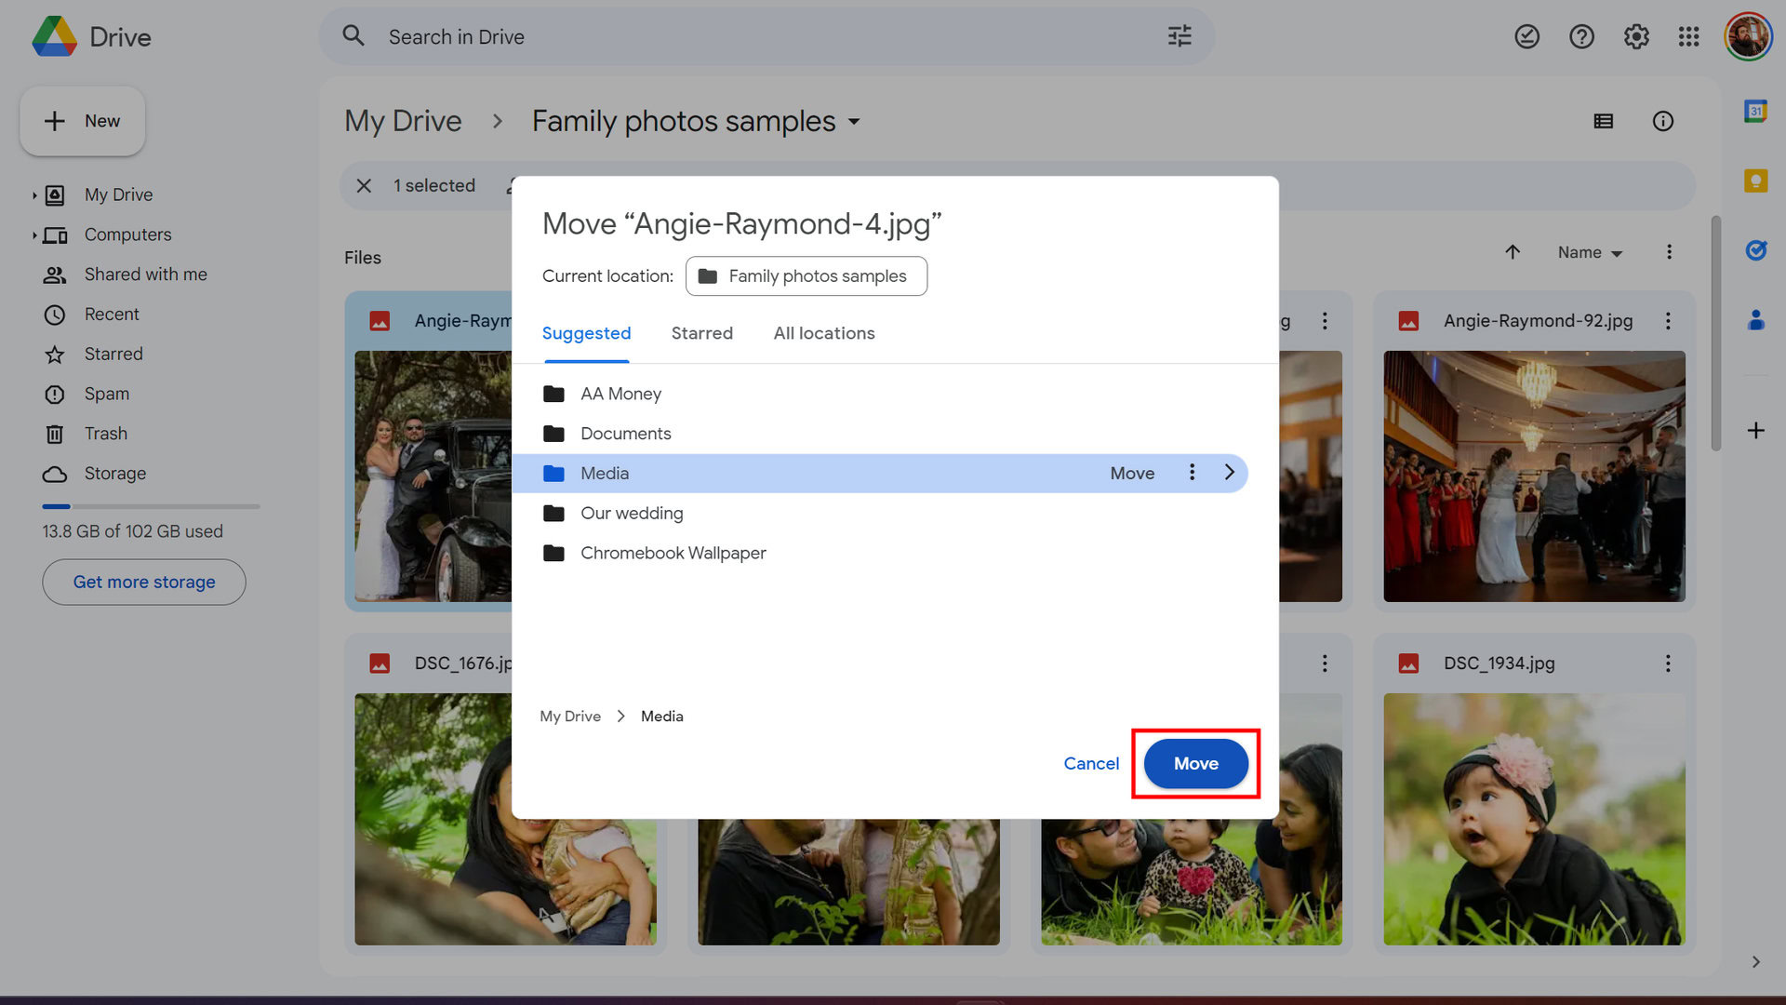Switch to the Starred tab
1786x1005 pixels.
701,333
